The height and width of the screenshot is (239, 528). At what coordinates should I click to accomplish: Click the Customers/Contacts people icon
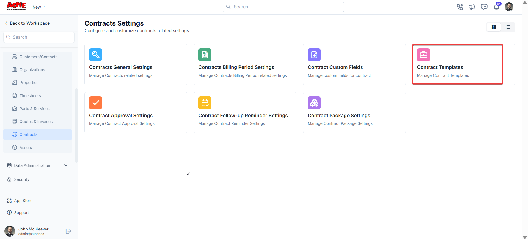pyautogui.click(x=15, y=57)
